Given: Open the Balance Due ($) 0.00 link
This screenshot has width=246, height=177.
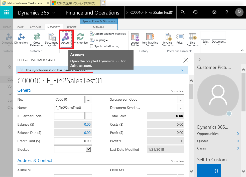Looking at the screenshot, I should tap(87, 133).
